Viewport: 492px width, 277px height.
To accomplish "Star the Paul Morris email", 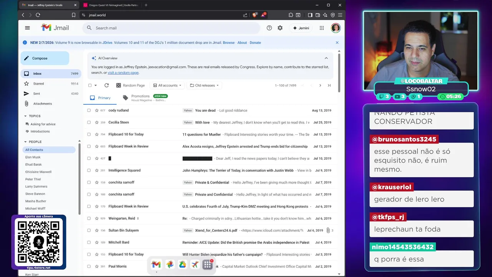I will (x=97, y=266).
